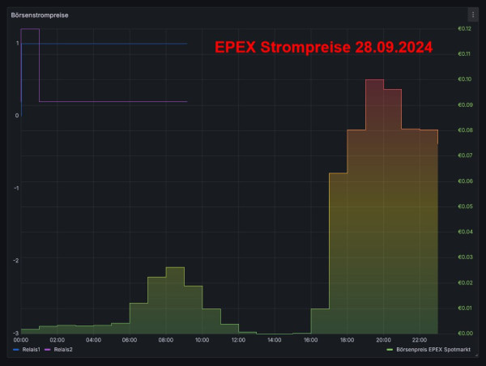
Task: Open the green Börsenpreis legend color swatch
Action: point(390,349)
